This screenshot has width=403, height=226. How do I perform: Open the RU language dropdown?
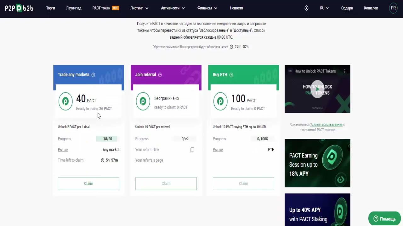pyautogui.click(x=324, y=8)
